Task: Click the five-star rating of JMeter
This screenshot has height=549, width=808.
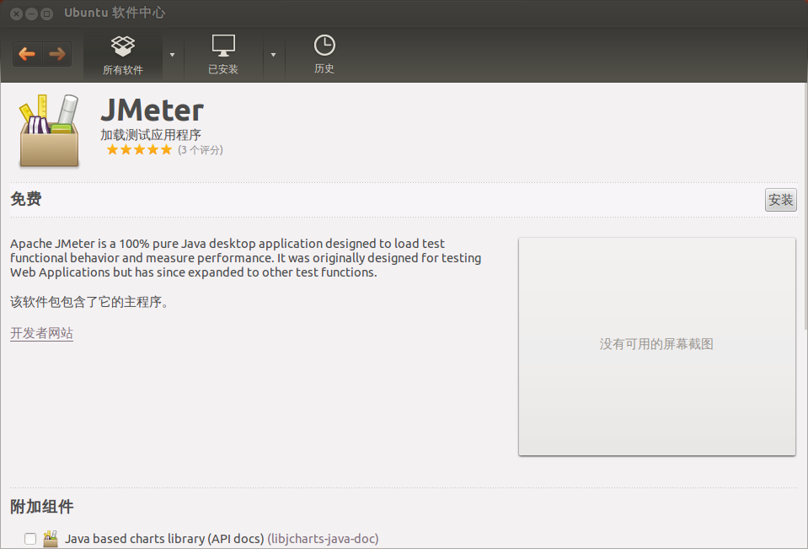Action: (139, 150)
